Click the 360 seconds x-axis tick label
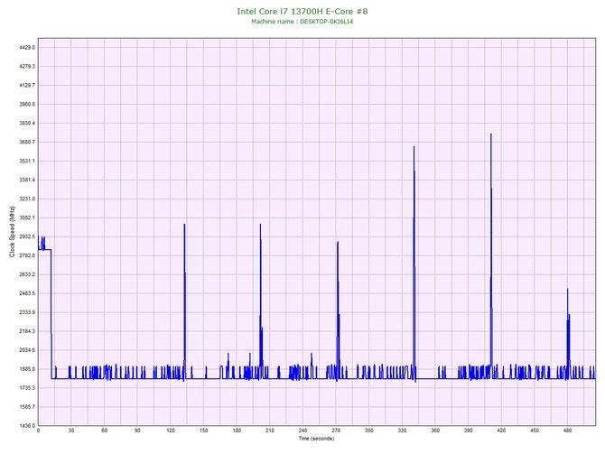This screenshot has height=454, width=605. click(435, 431)
